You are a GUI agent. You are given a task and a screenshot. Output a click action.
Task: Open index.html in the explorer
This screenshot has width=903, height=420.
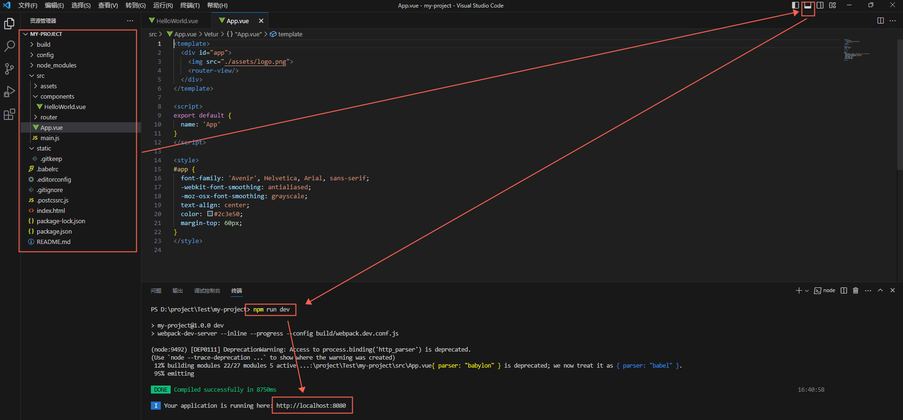pos(80,210)
